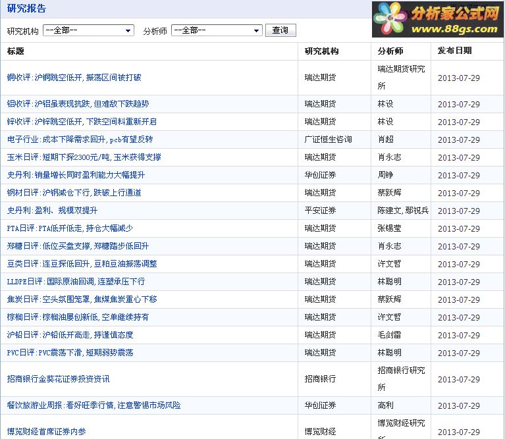
Task: Open report 铜收评:沪铜跳空低开,振荡区间被打破
Action: pyautogui.click(x=74, y=78)
